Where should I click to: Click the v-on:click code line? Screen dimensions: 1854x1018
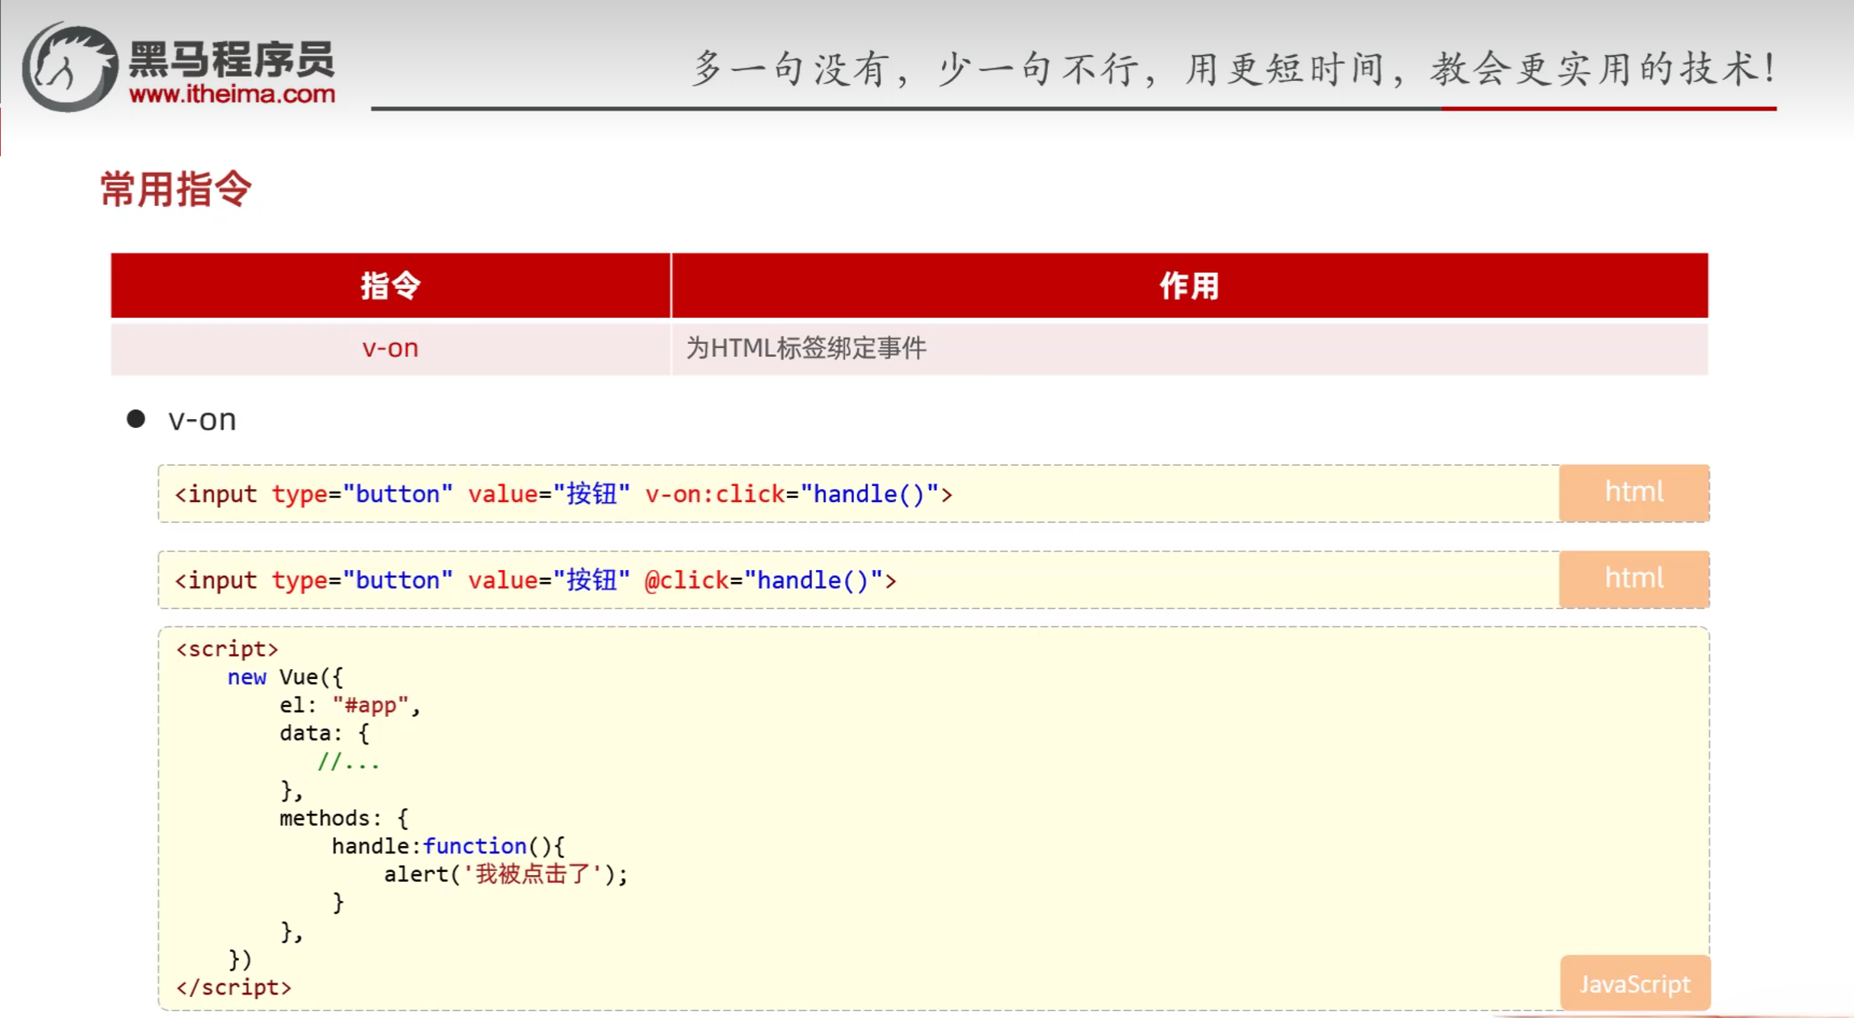[563, 494]
